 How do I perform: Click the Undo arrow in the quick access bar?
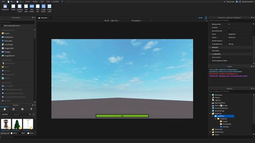pyautogui.click(x=12, y=2)
